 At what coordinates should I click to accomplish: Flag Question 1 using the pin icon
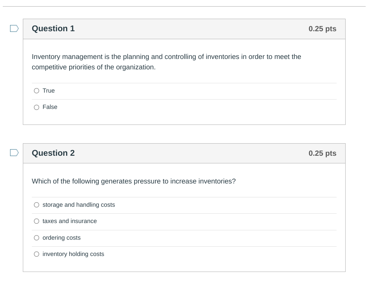13,29
